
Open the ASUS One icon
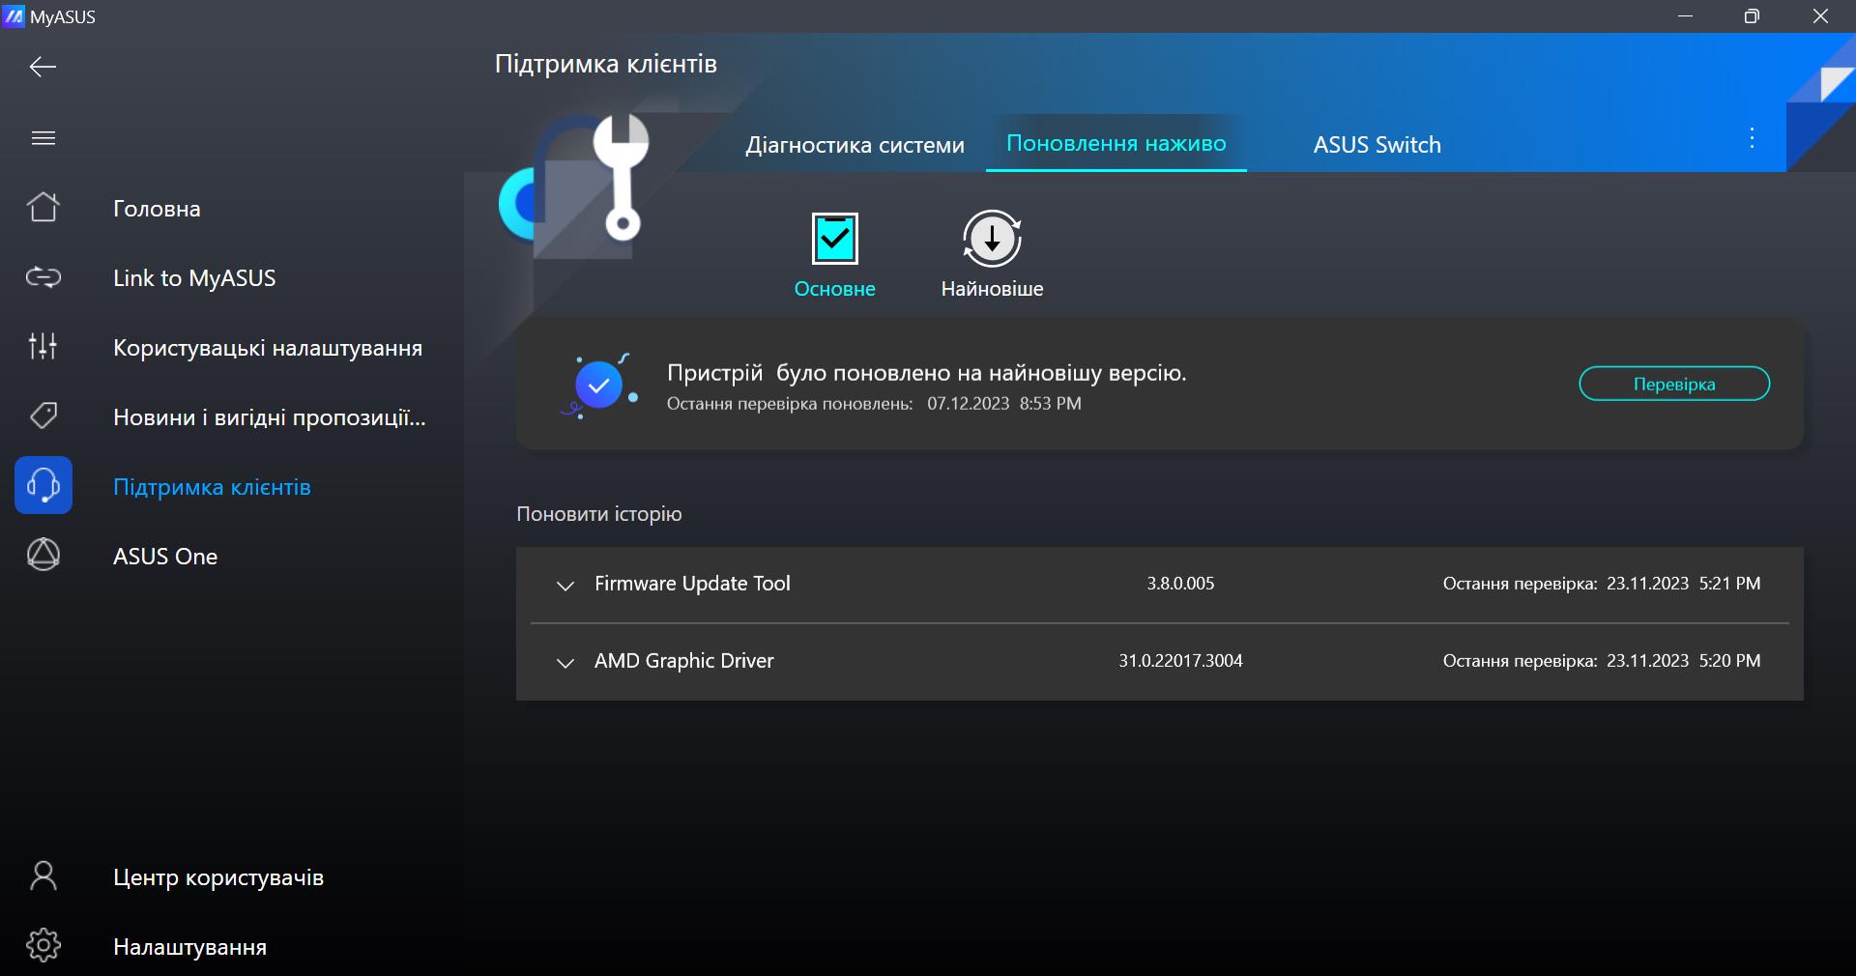43,555
